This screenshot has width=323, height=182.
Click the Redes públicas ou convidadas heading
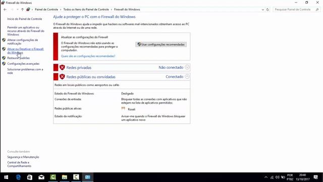pos(91,77)
